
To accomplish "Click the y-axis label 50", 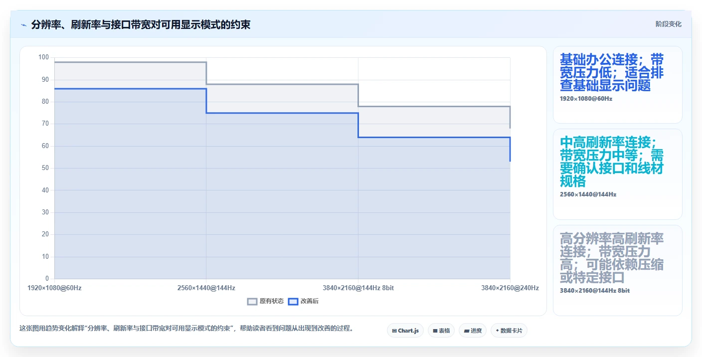I will (x=45, y=168).
